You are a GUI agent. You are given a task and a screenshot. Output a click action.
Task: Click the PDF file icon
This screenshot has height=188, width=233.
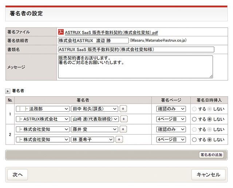(61, 32)
